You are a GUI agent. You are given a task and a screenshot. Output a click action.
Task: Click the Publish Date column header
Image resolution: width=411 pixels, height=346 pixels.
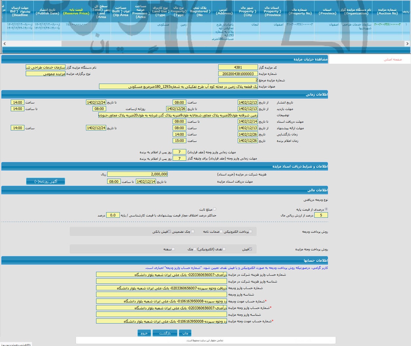(x=47, y=11)
